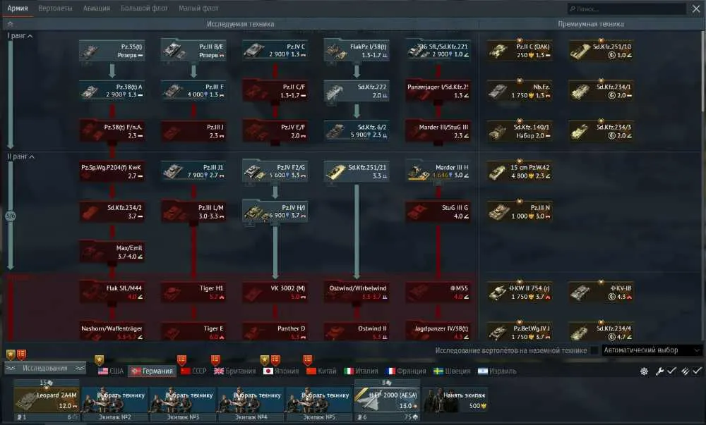This screenshot has height=425, width=706.
Task: Click the Sd.Kfz. 140/1 Набор vehicle
Action: point(520,131)
